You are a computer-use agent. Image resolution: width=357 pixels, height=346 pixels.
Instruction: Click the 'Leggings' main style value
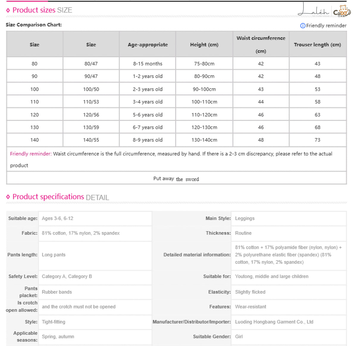coord(245,218)
